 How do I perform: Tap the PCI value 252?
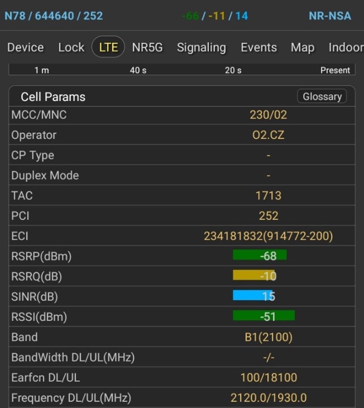click(x=268, y=216)
